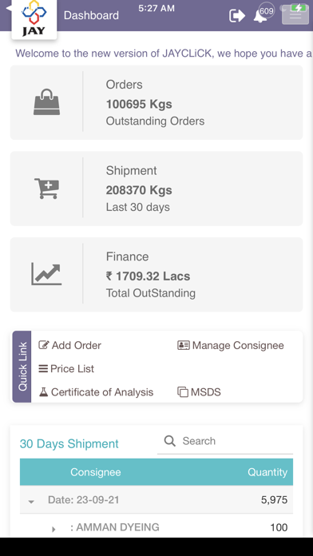Click the search magnifier icon
Viewport: 313px width, 556px height.
[170, 441]
